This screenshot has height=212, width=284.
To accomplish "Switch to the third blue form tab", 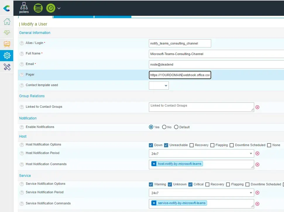I will coord(113,17).
